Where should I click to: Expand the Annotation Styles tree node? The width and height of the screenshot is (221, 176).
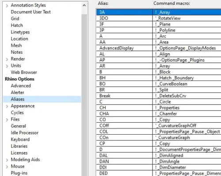(x=7, y=6)
